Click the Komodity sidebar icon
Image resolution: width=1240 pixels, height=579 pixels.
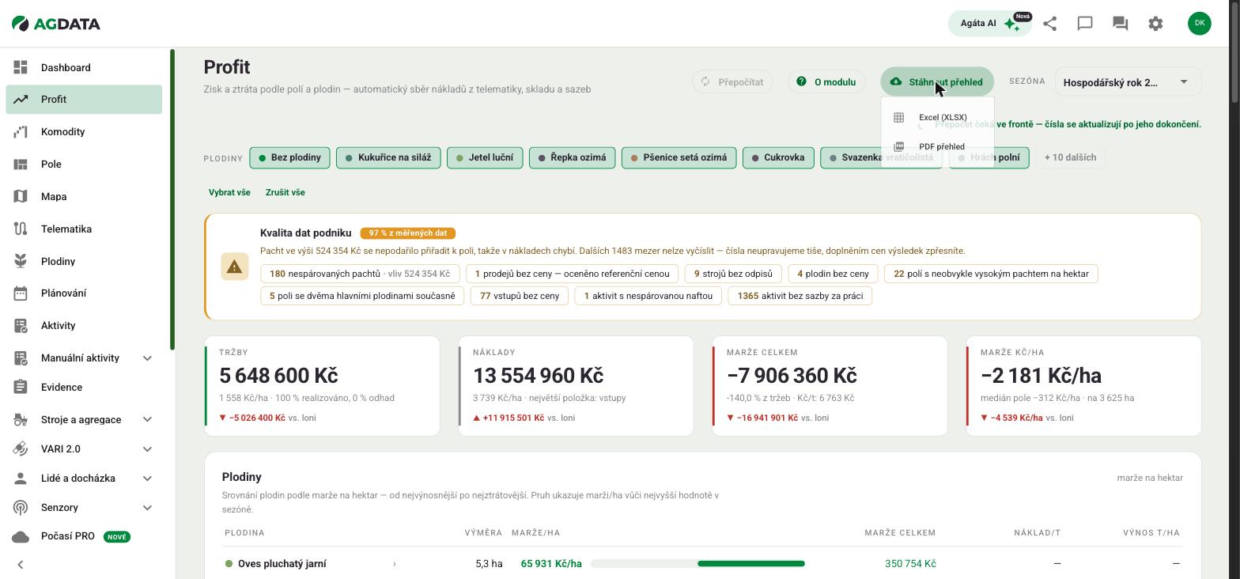coord(21,131)
